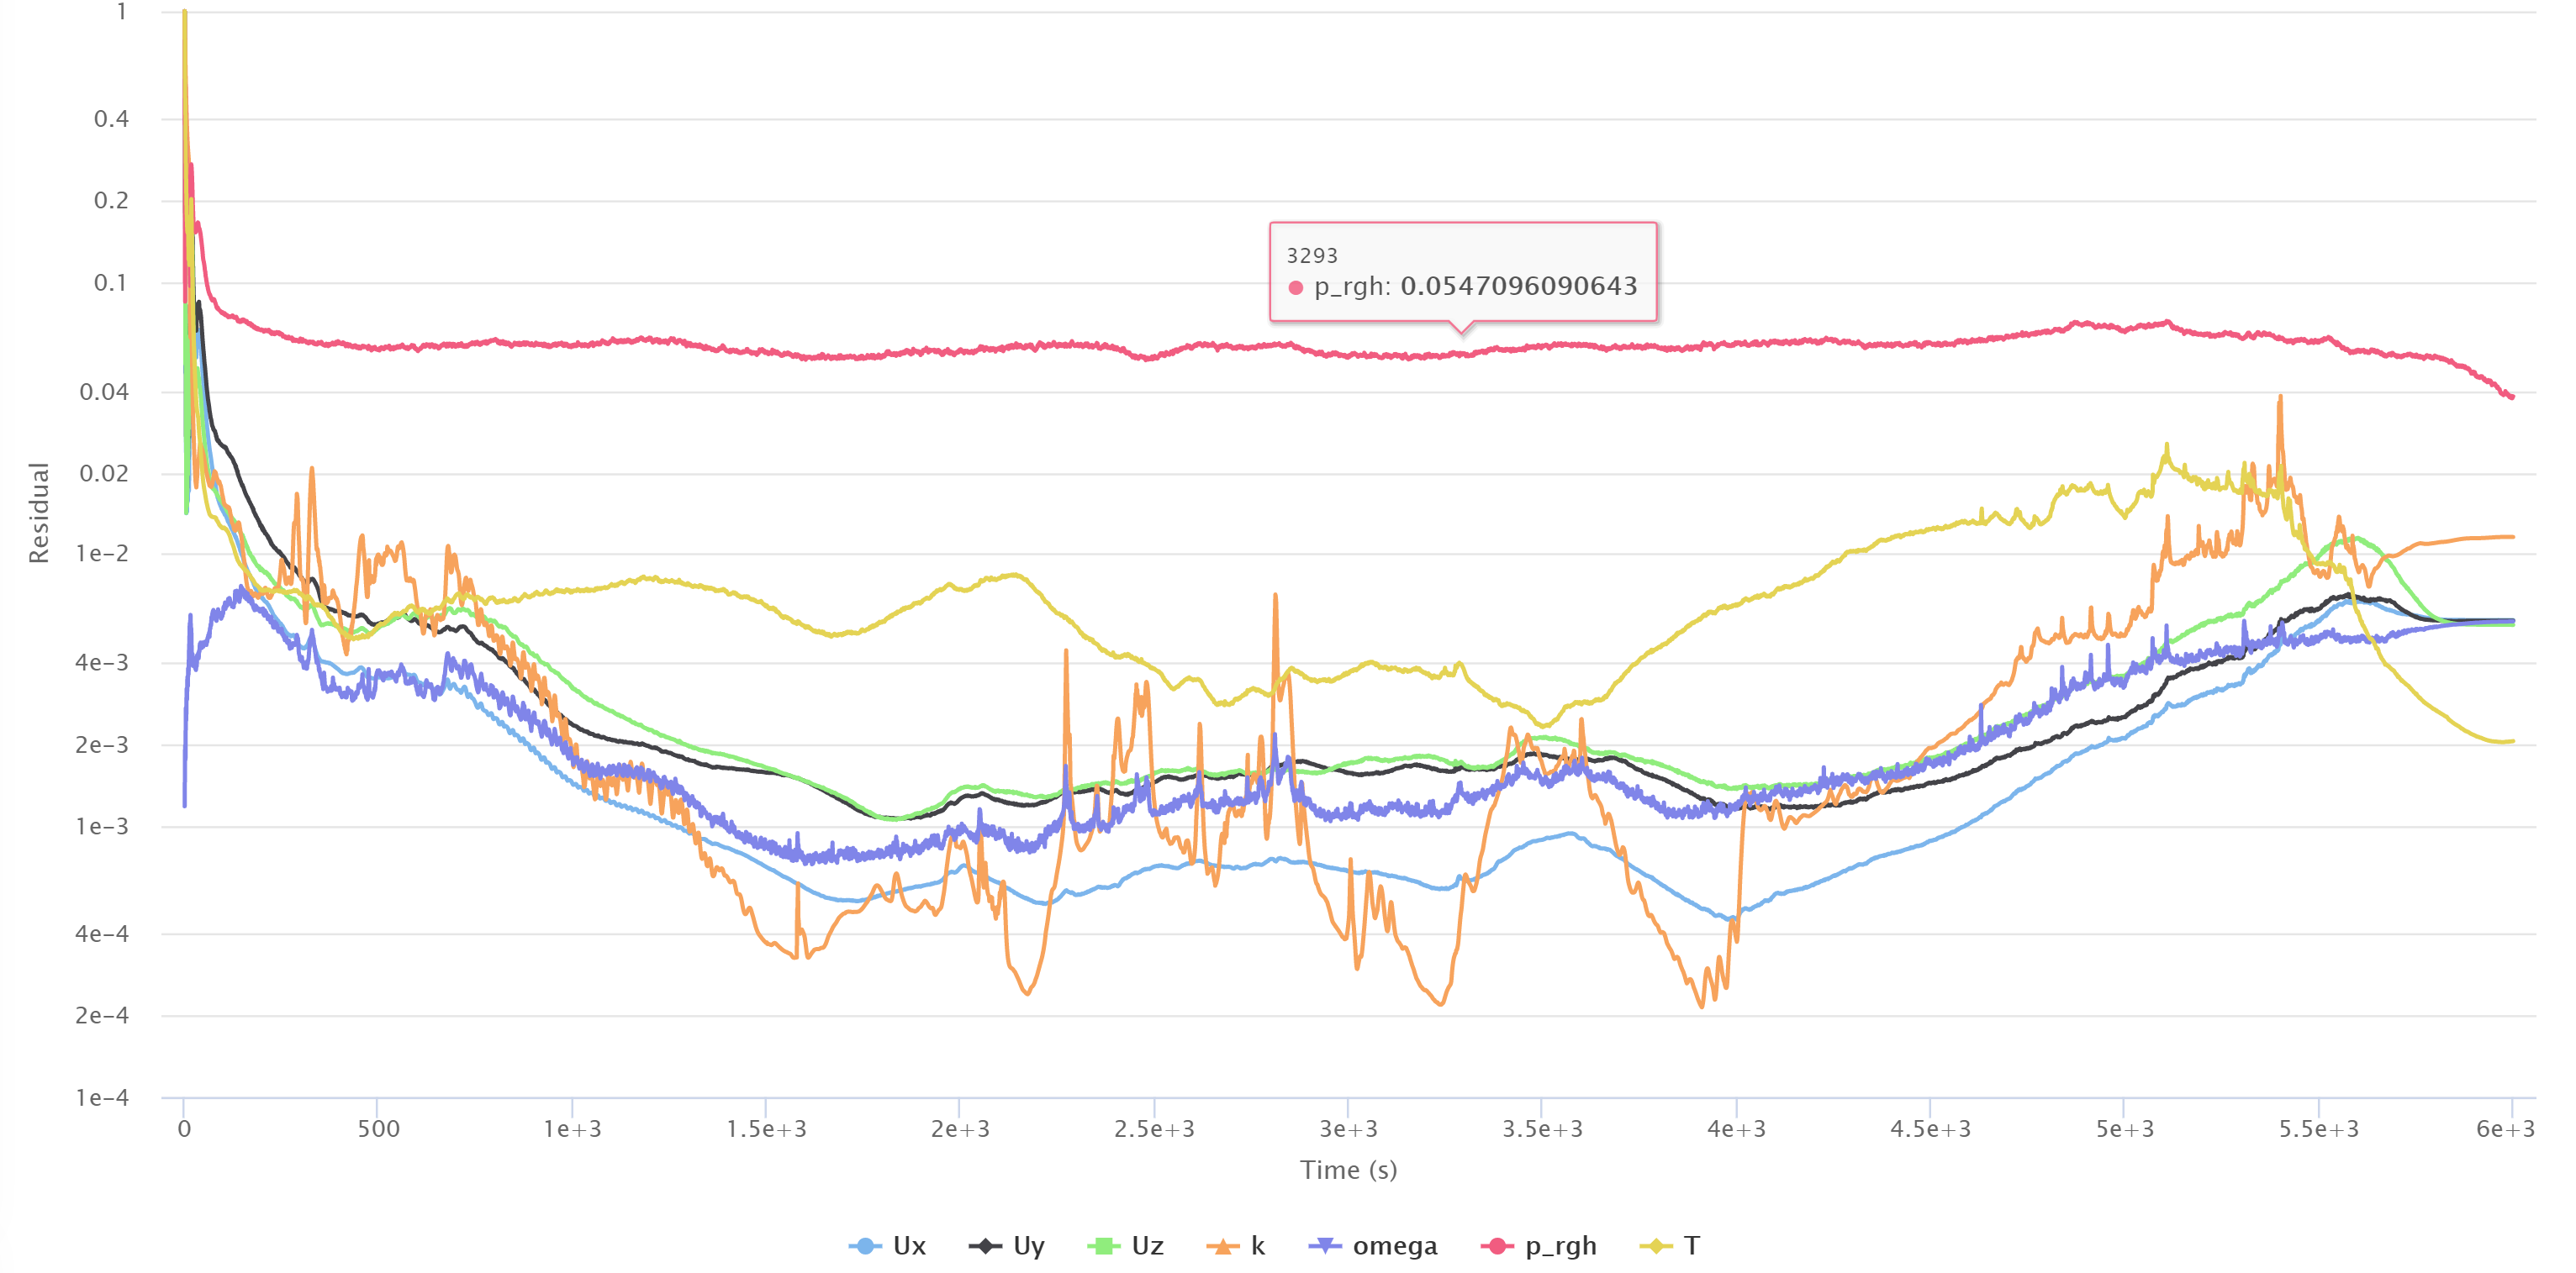Click the Uz legend square marker
2576x1273 pixels.
1103,1246
